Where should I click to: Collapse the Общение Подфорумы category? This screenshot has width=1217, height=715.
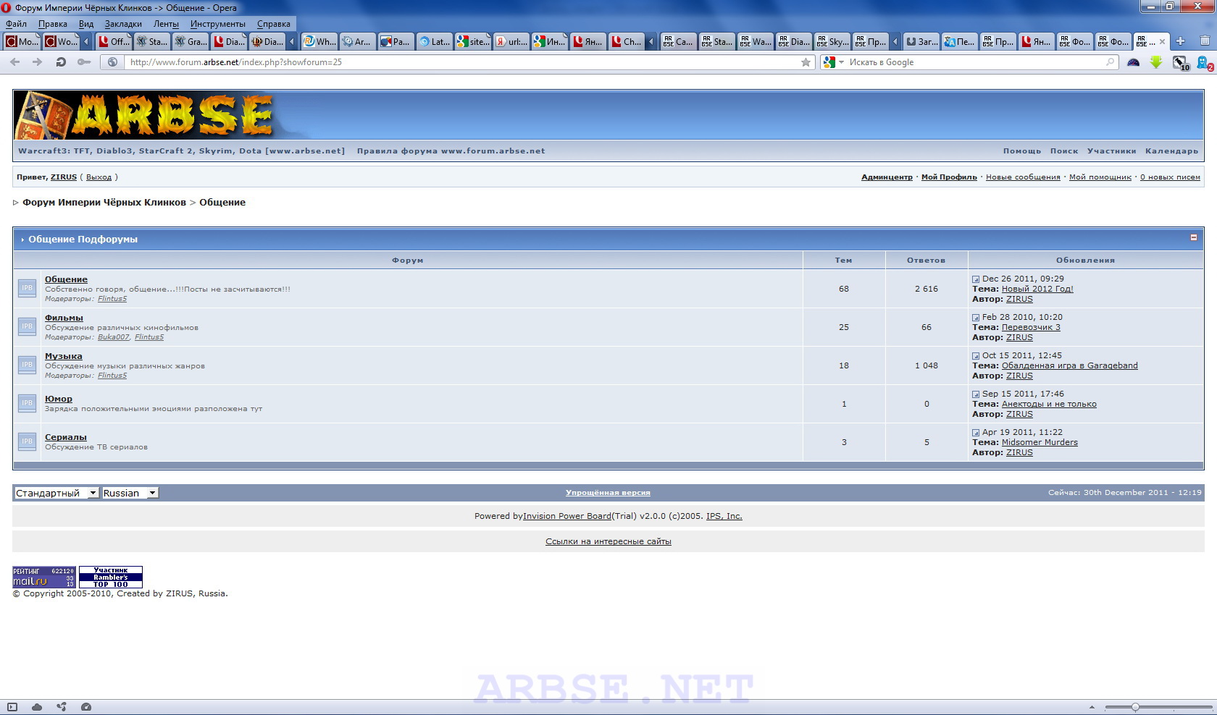pyautogui.click(x=1194, y=237)
